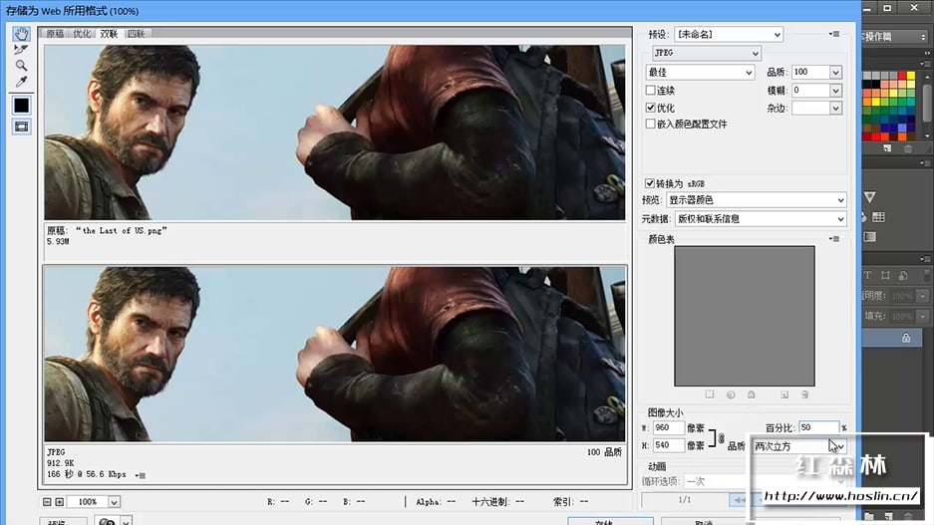Image resolution: width=934 pixels, height=525 pixels.
Task: Switch to the 优化 tab
Action: (82, 34)
